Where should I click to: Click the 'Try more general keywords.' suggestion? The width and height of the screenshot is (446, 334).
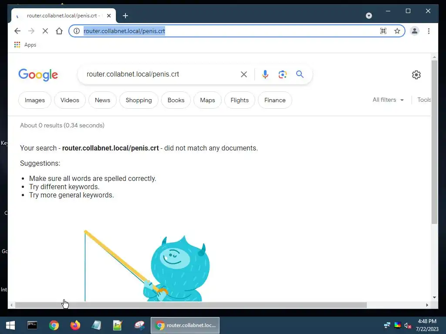click(71, 195)
